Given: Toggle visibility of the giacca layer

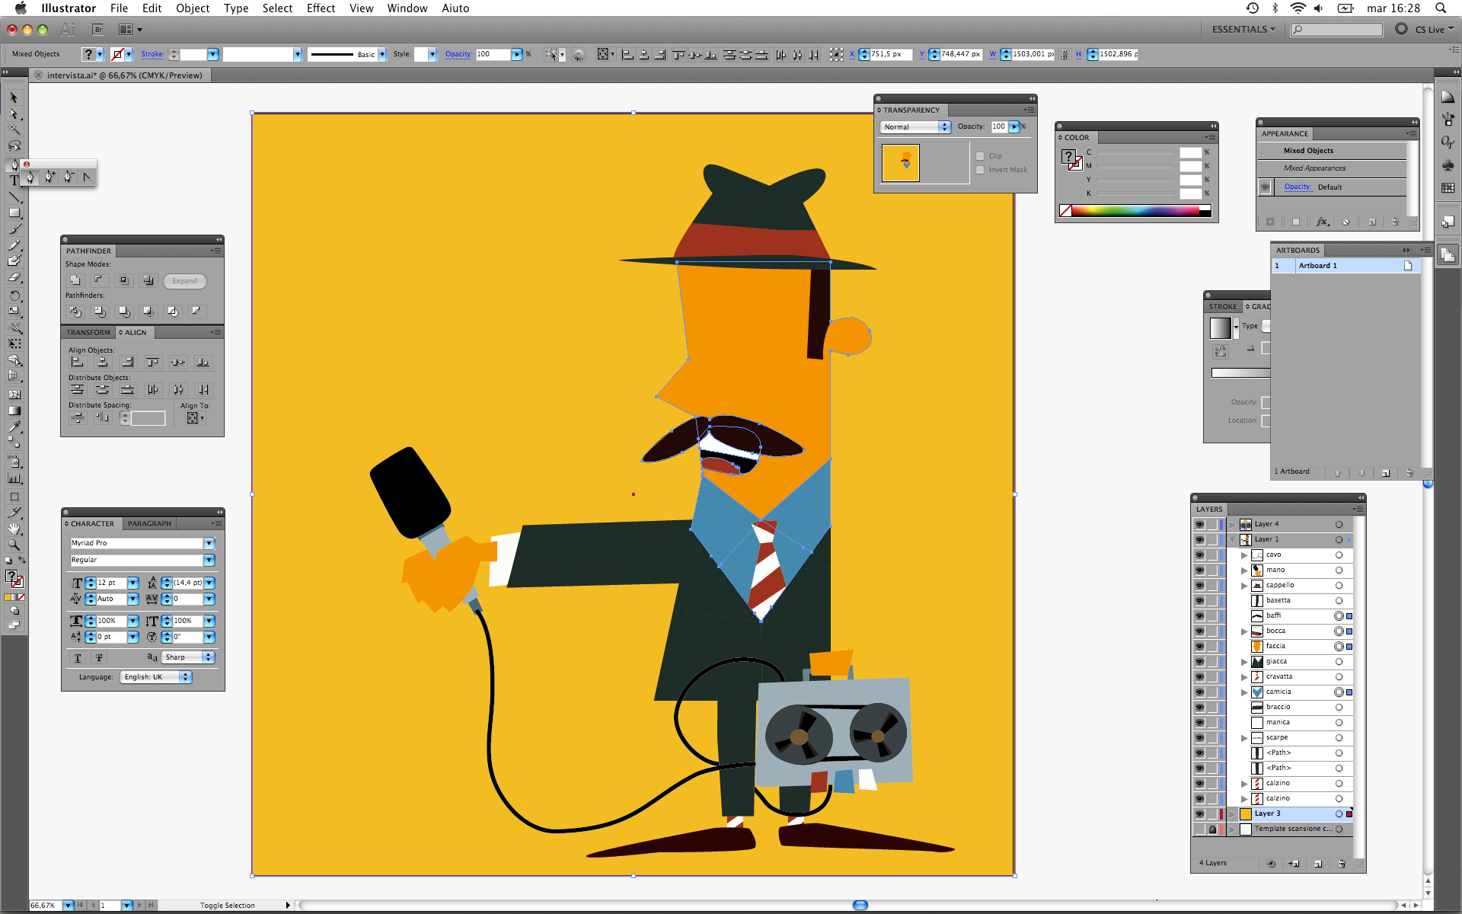Looking at the screenshot, I should [1199, 661].
